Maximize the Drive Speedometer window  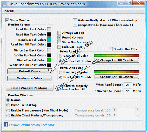click(x=129, y=3)
